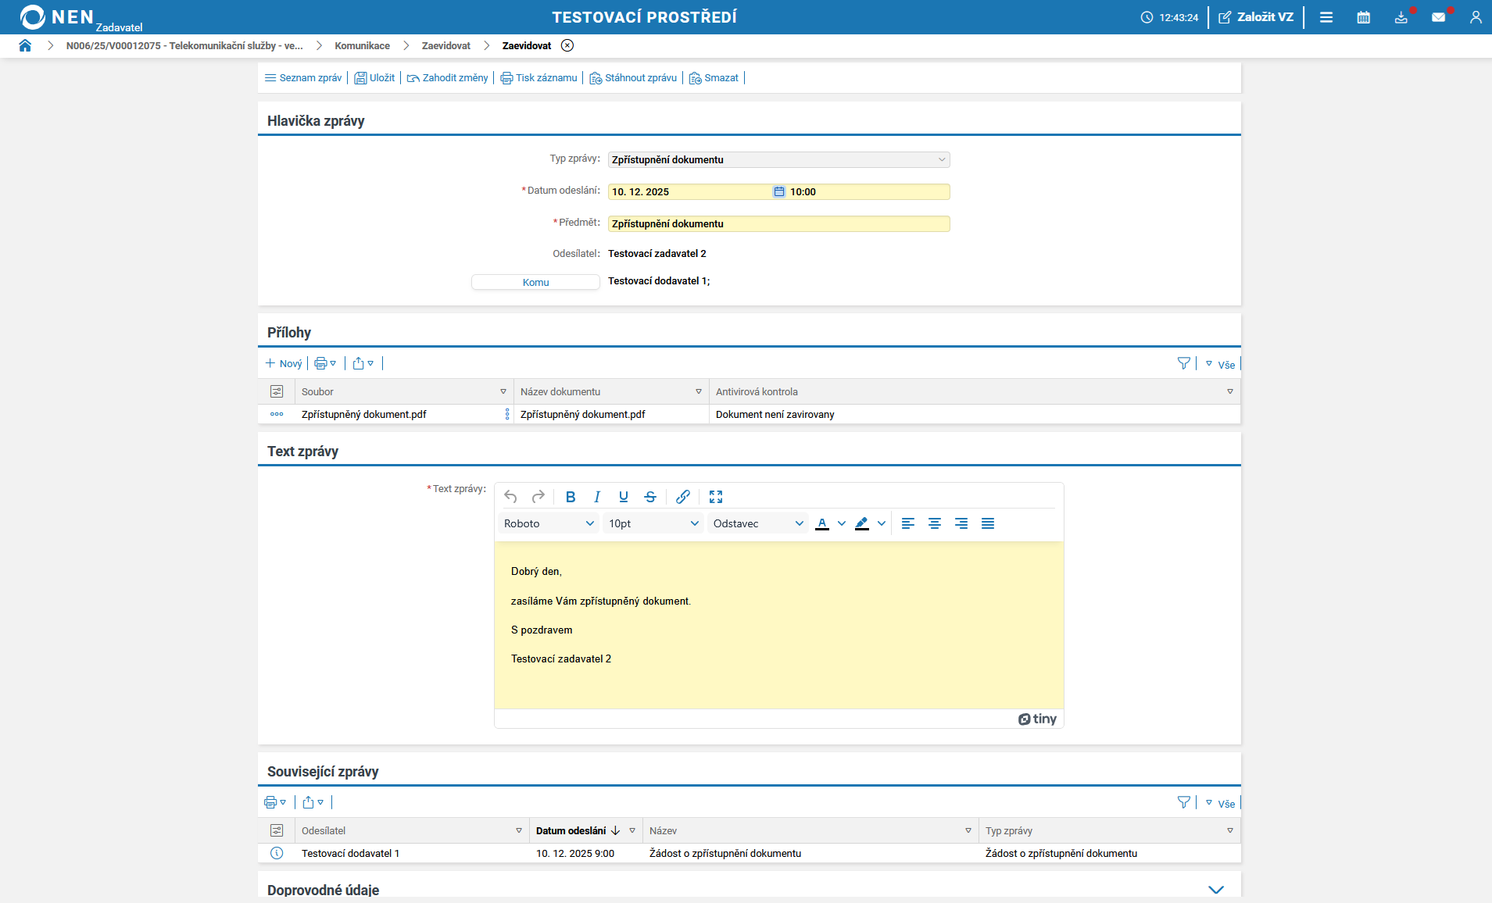Insert a hyperlink in the editor
Screen dimensions: 1492x903
[682, 497]
